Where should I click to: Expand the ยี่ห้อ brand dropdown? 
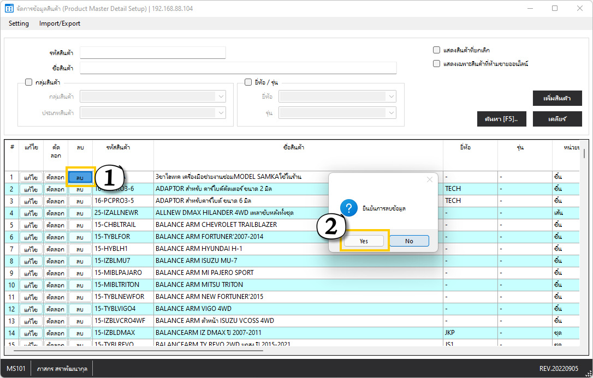[392, 97]
